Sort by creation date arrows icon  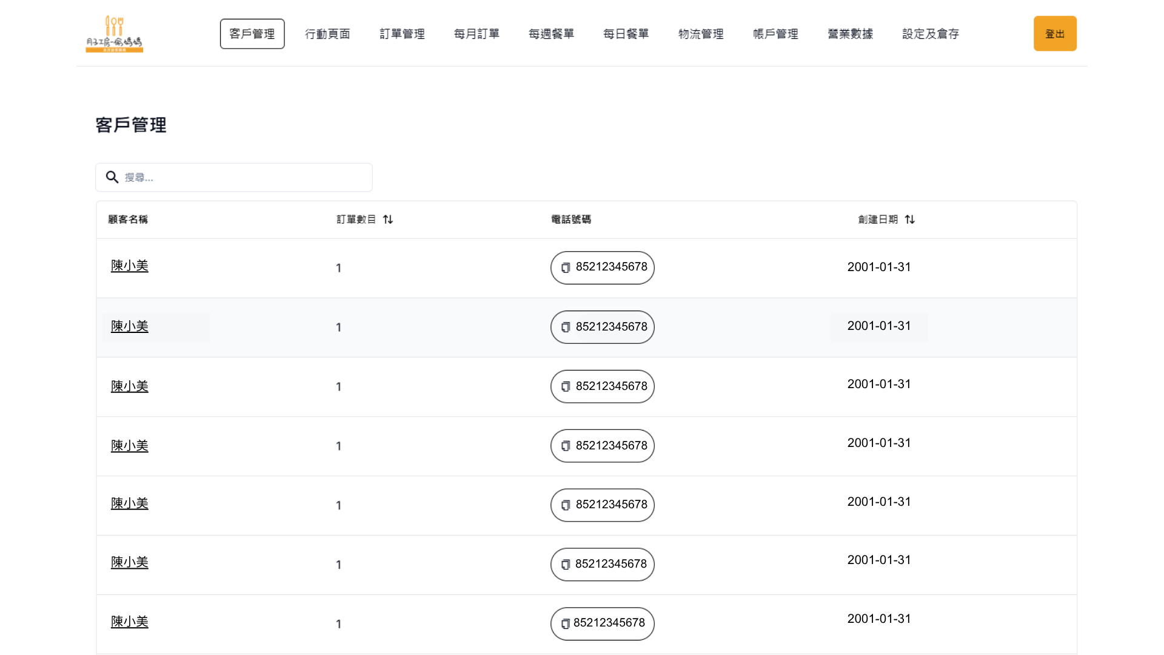point(909,220)
